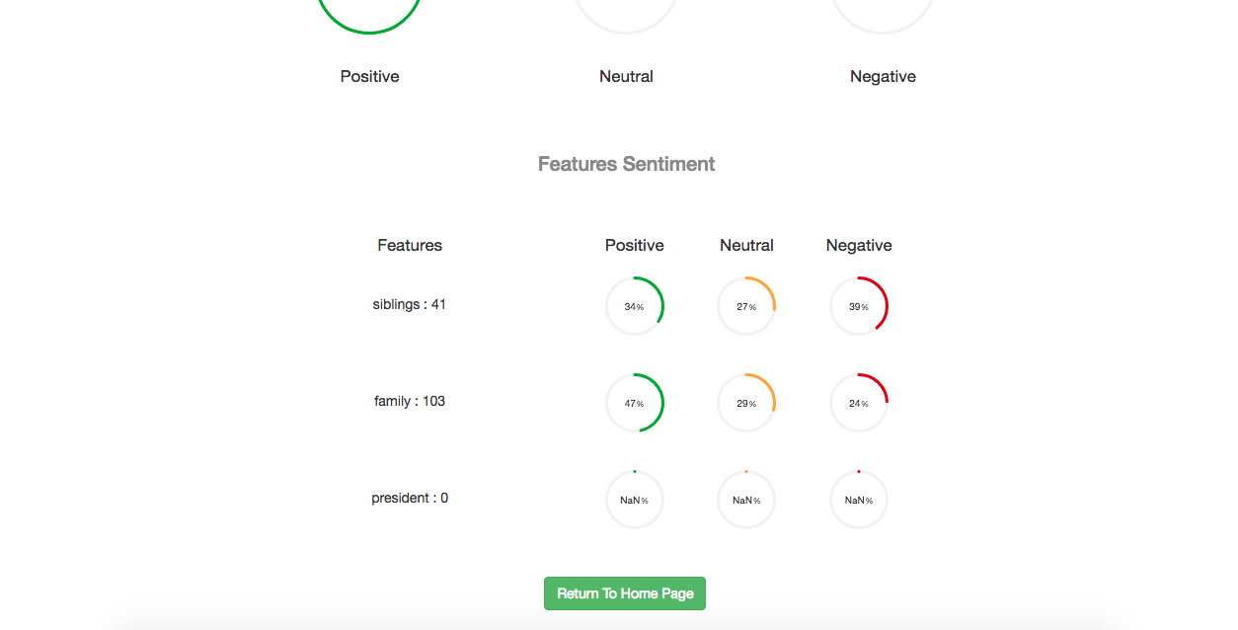The width and height of the screenshot is (1238, 630).
Task: Click the 'president : 0' feature label
Action: 410,498
